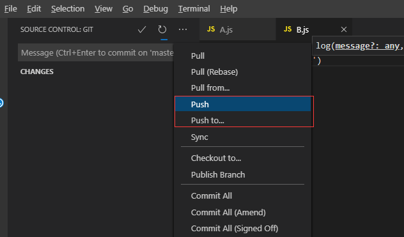Choose Checkout to... menu entry
Screen dimensions: 404x237
pyautogui.click(x=243, y=158)
